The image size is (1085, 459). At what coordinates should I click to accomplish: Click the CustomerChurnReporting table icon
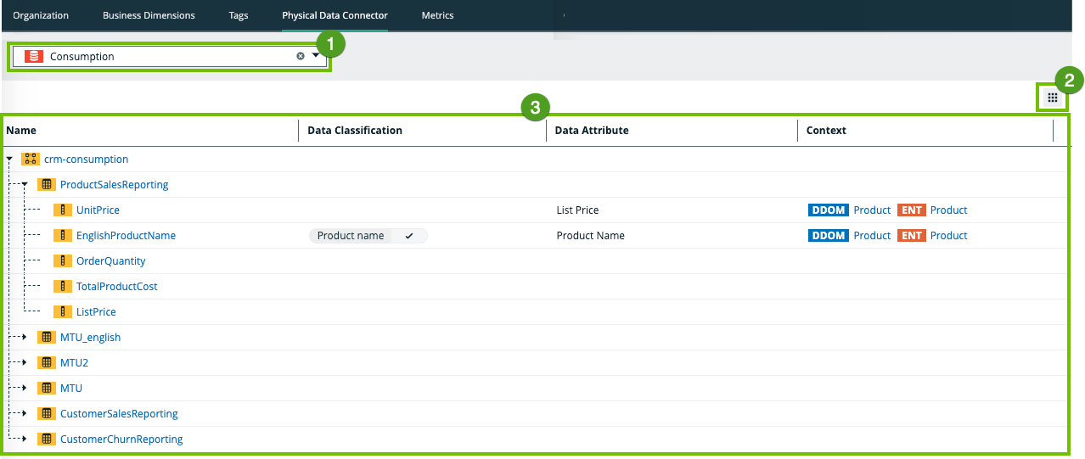pos(46,439)
